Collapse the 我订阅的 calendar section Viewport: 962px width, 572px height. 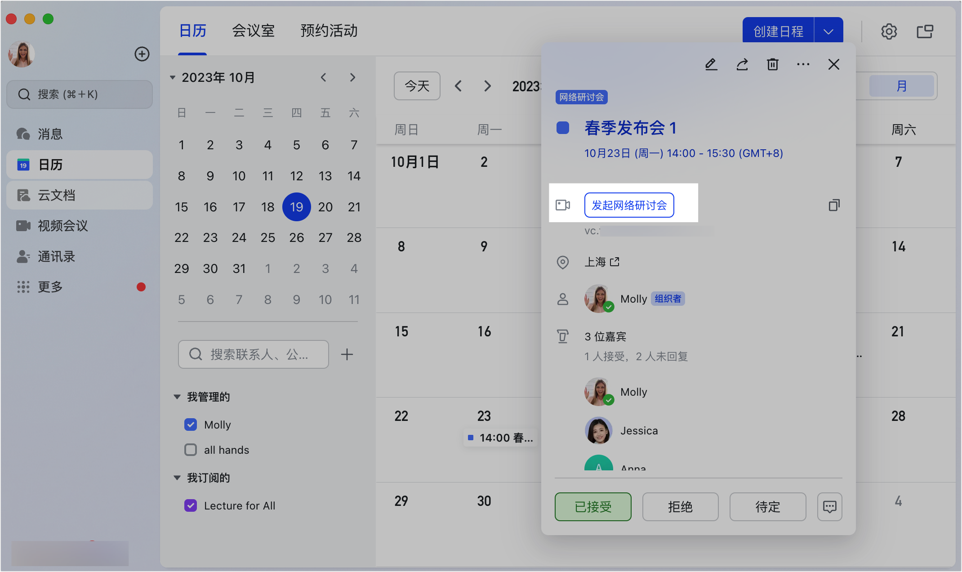177,478
